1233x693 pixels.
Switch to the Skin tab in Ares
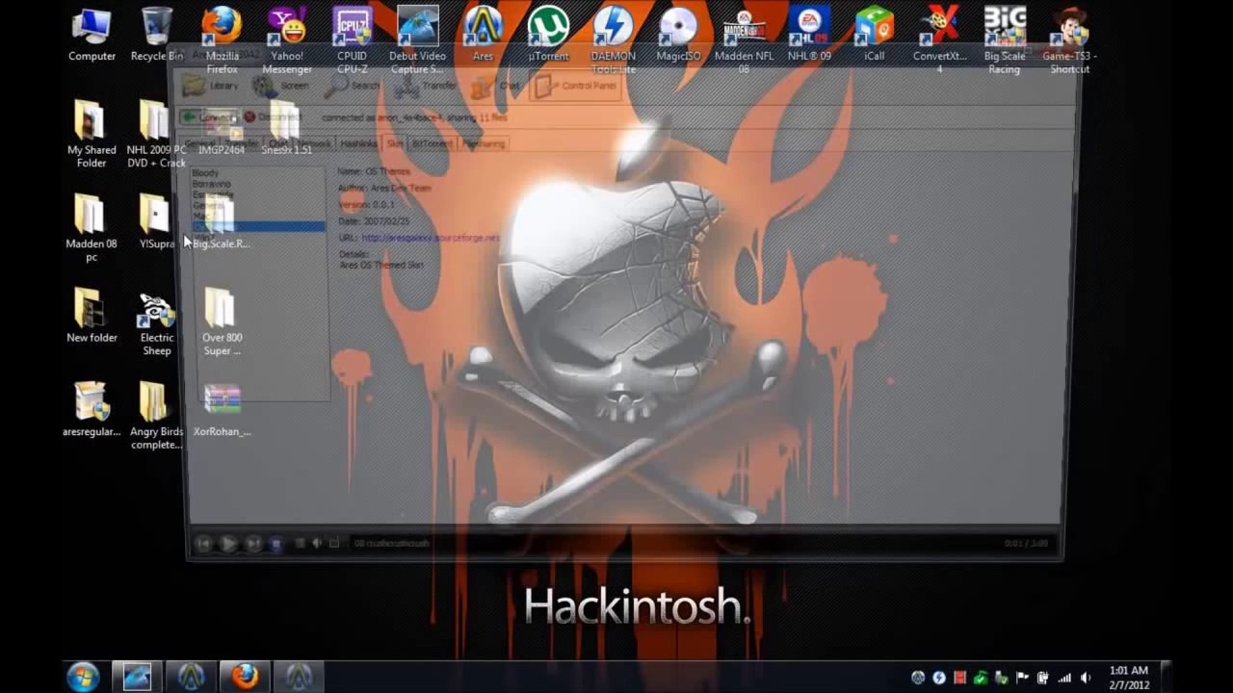pos(394,143)
